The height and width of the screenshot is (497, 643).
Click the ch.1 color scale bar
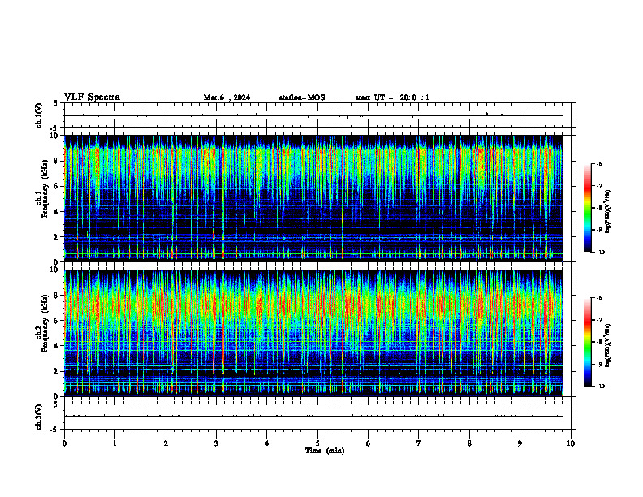pyautogui.click(x=587, y=208)
